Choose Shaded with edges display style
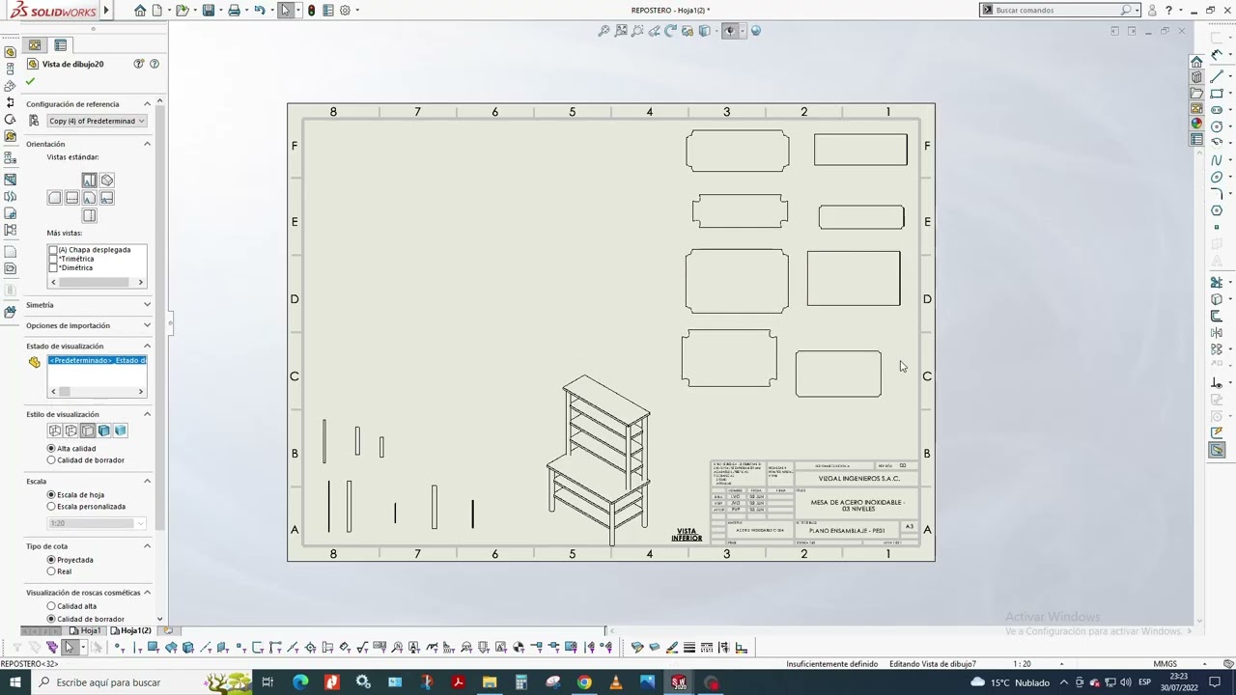 (x=104, y=431)
